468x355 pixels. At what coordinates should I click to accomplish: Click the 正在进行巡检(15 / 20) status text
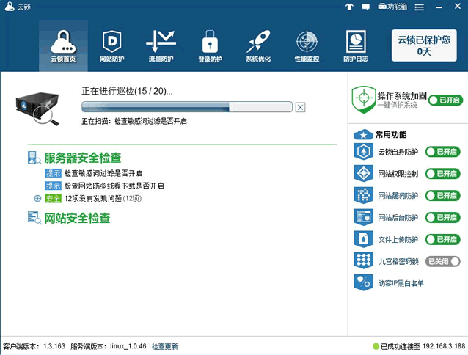pos(127,91)
